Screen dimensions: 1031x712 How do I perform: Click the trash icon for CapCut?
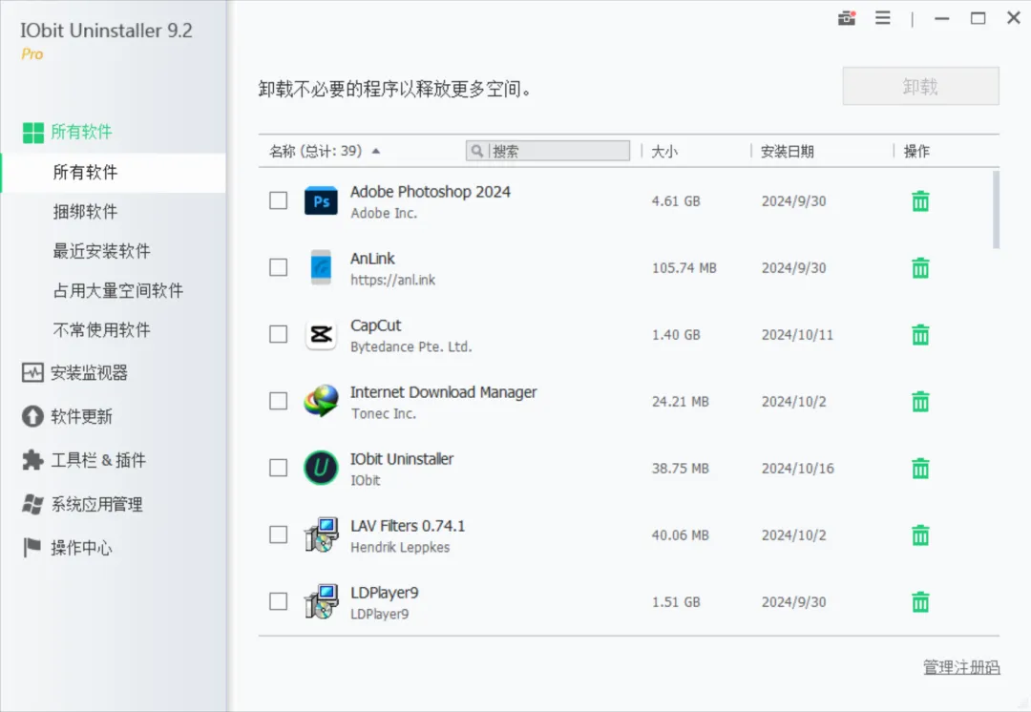(920, 335)
